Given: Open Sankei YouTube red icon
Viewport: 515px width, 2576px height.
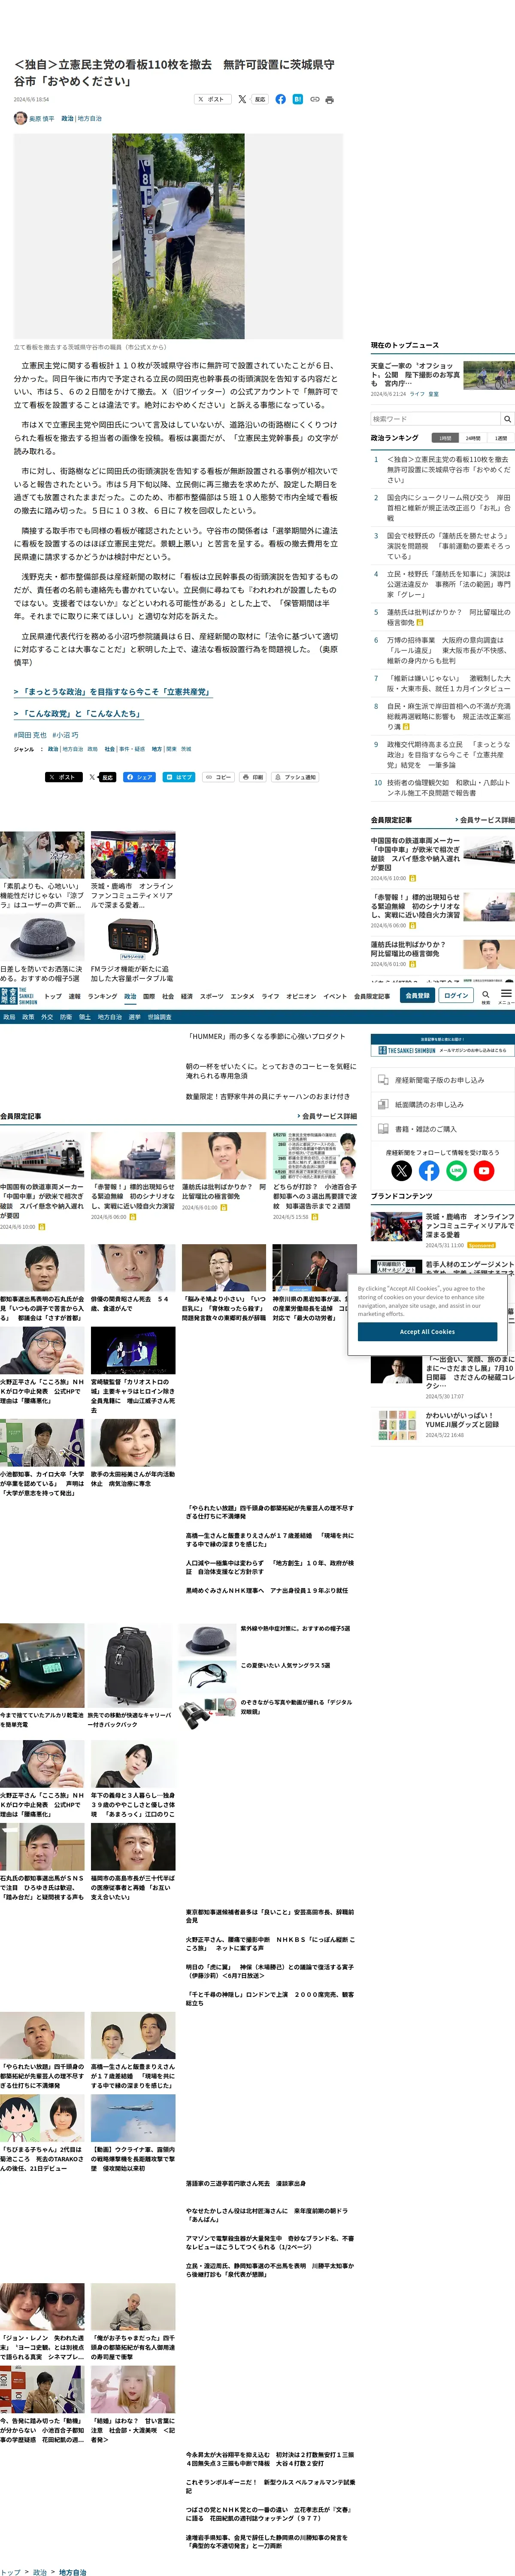Looking at the screenshot, I should (x=484, y=1170).
